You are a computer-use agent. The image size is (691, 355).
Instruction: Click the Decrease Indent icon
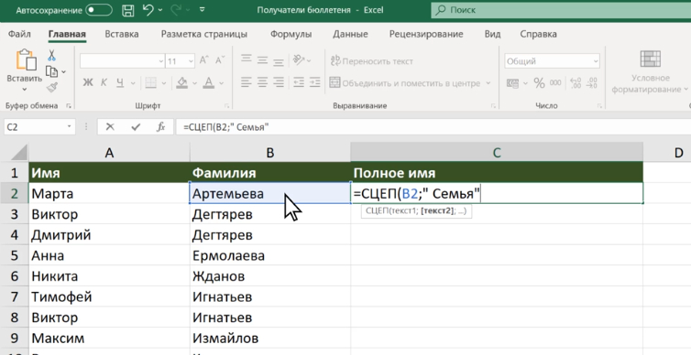[x=299, y=82]
